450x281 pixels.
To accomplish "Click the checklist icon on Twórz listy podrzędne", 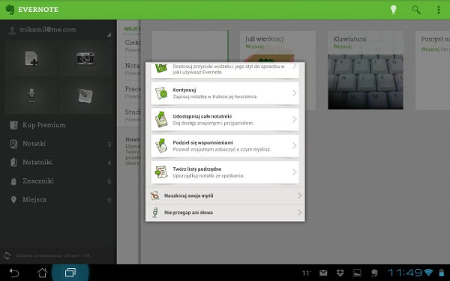I will [x=160, y=172].
